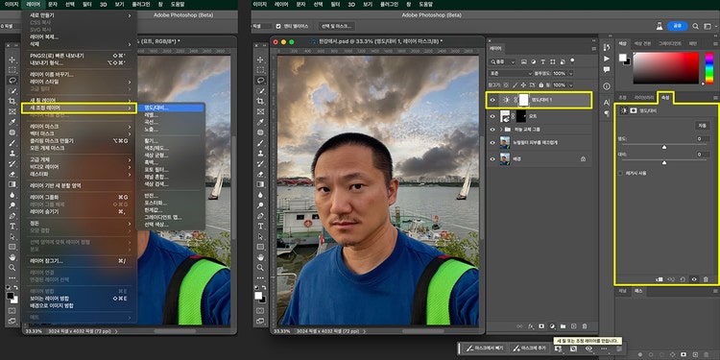
Task: Click the type layer filter T icon
Action: 542,61
